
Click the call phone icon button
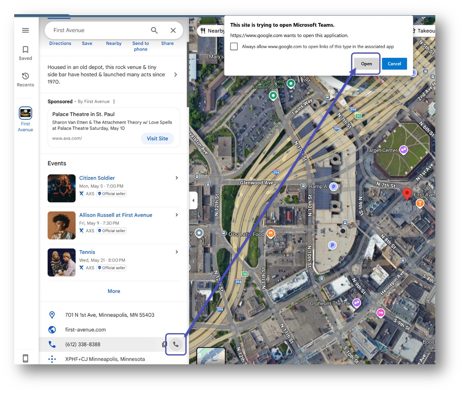tap(176, 344)
